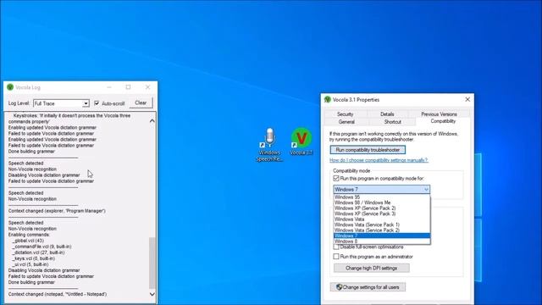Viewport: 542px width, 305px height.
Task: Switch to the Security tab
Action: pos(346,114)
